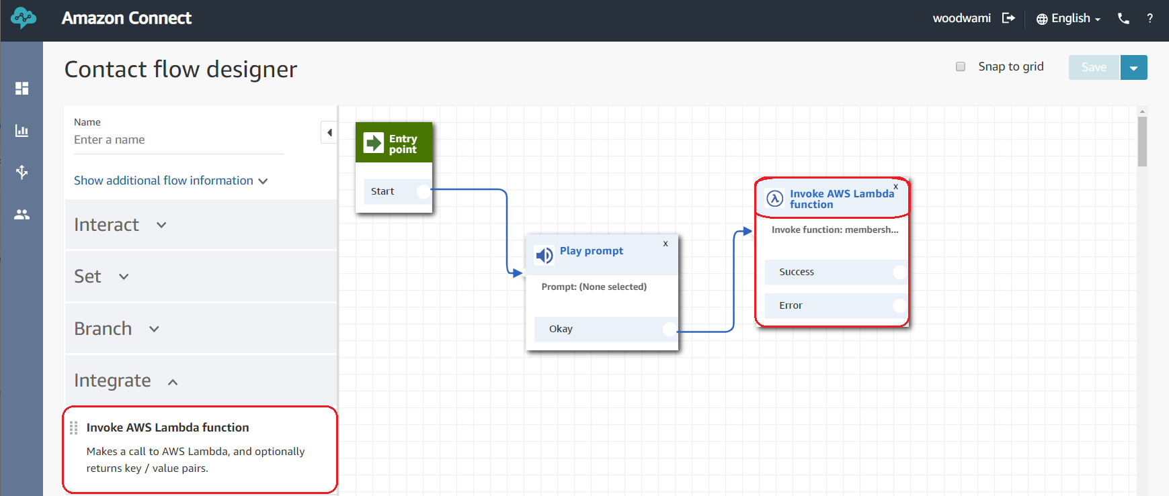Grab the drag handle of Lambda function item
This screenshot has width=1169, height=496.
click(x=74, y=428)
